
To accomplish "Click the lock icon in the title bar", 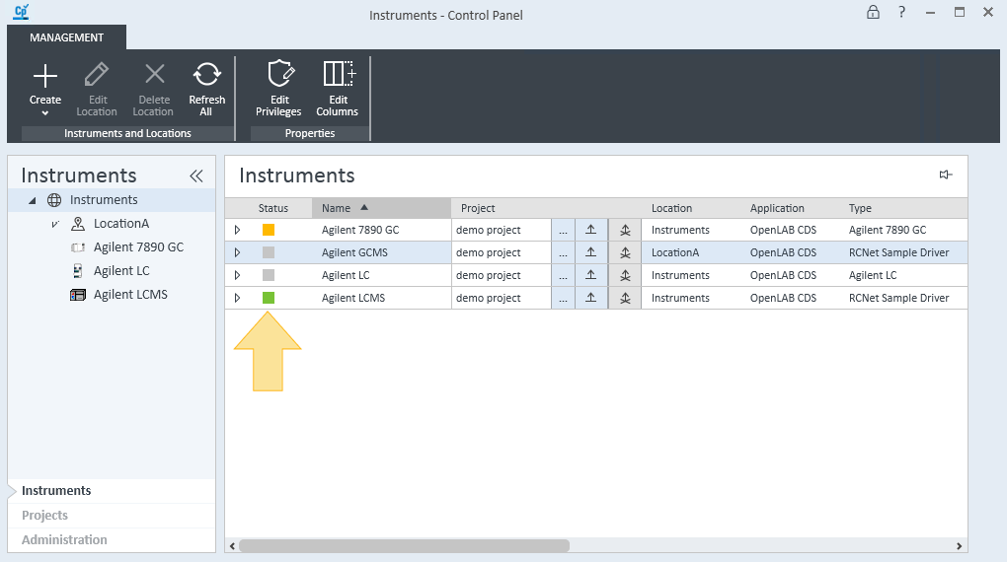I will click(873, 12).
